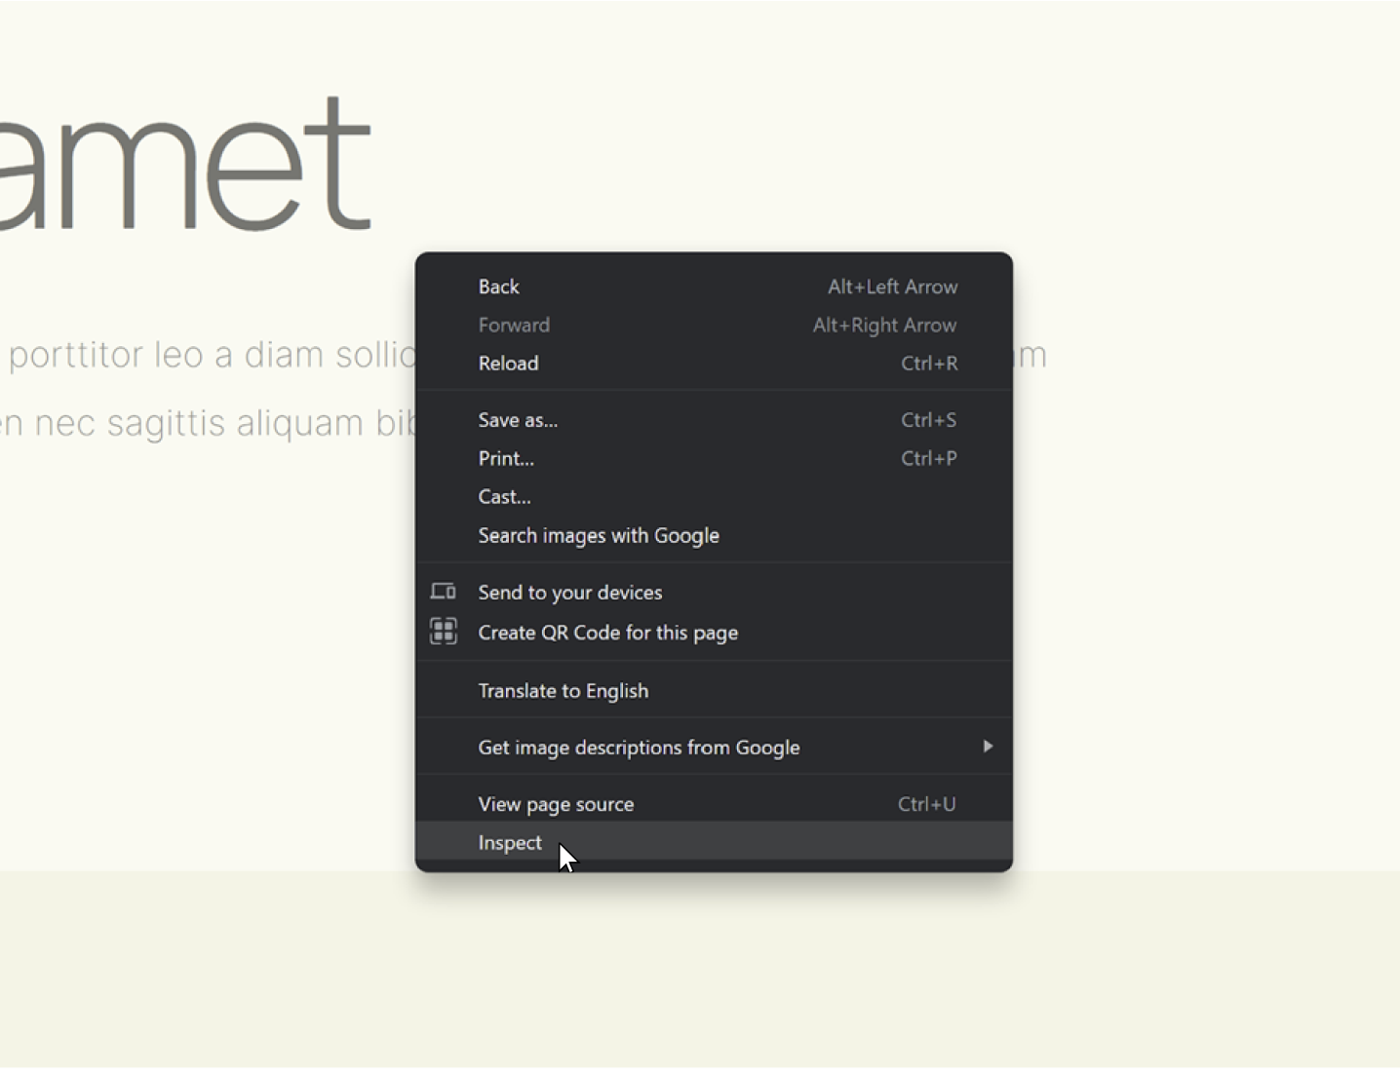Select the greyed-out Forward menu entry
Screen dimensions: 1400x1076
click(x=514, y=325)
